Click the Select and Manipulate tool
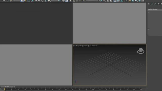 coord(63,1)
